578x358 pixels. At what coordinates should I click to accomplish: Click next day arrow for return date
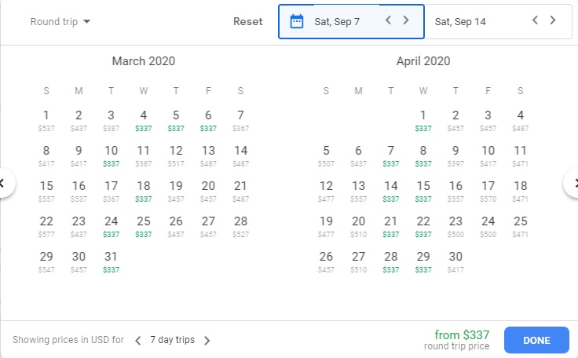point(553,20)
